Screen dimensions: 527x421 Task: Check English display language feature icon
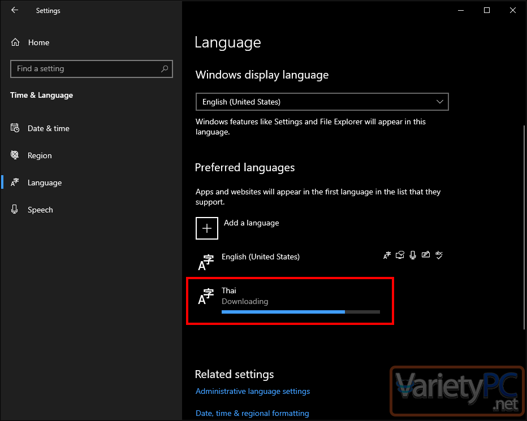(387, 255)
